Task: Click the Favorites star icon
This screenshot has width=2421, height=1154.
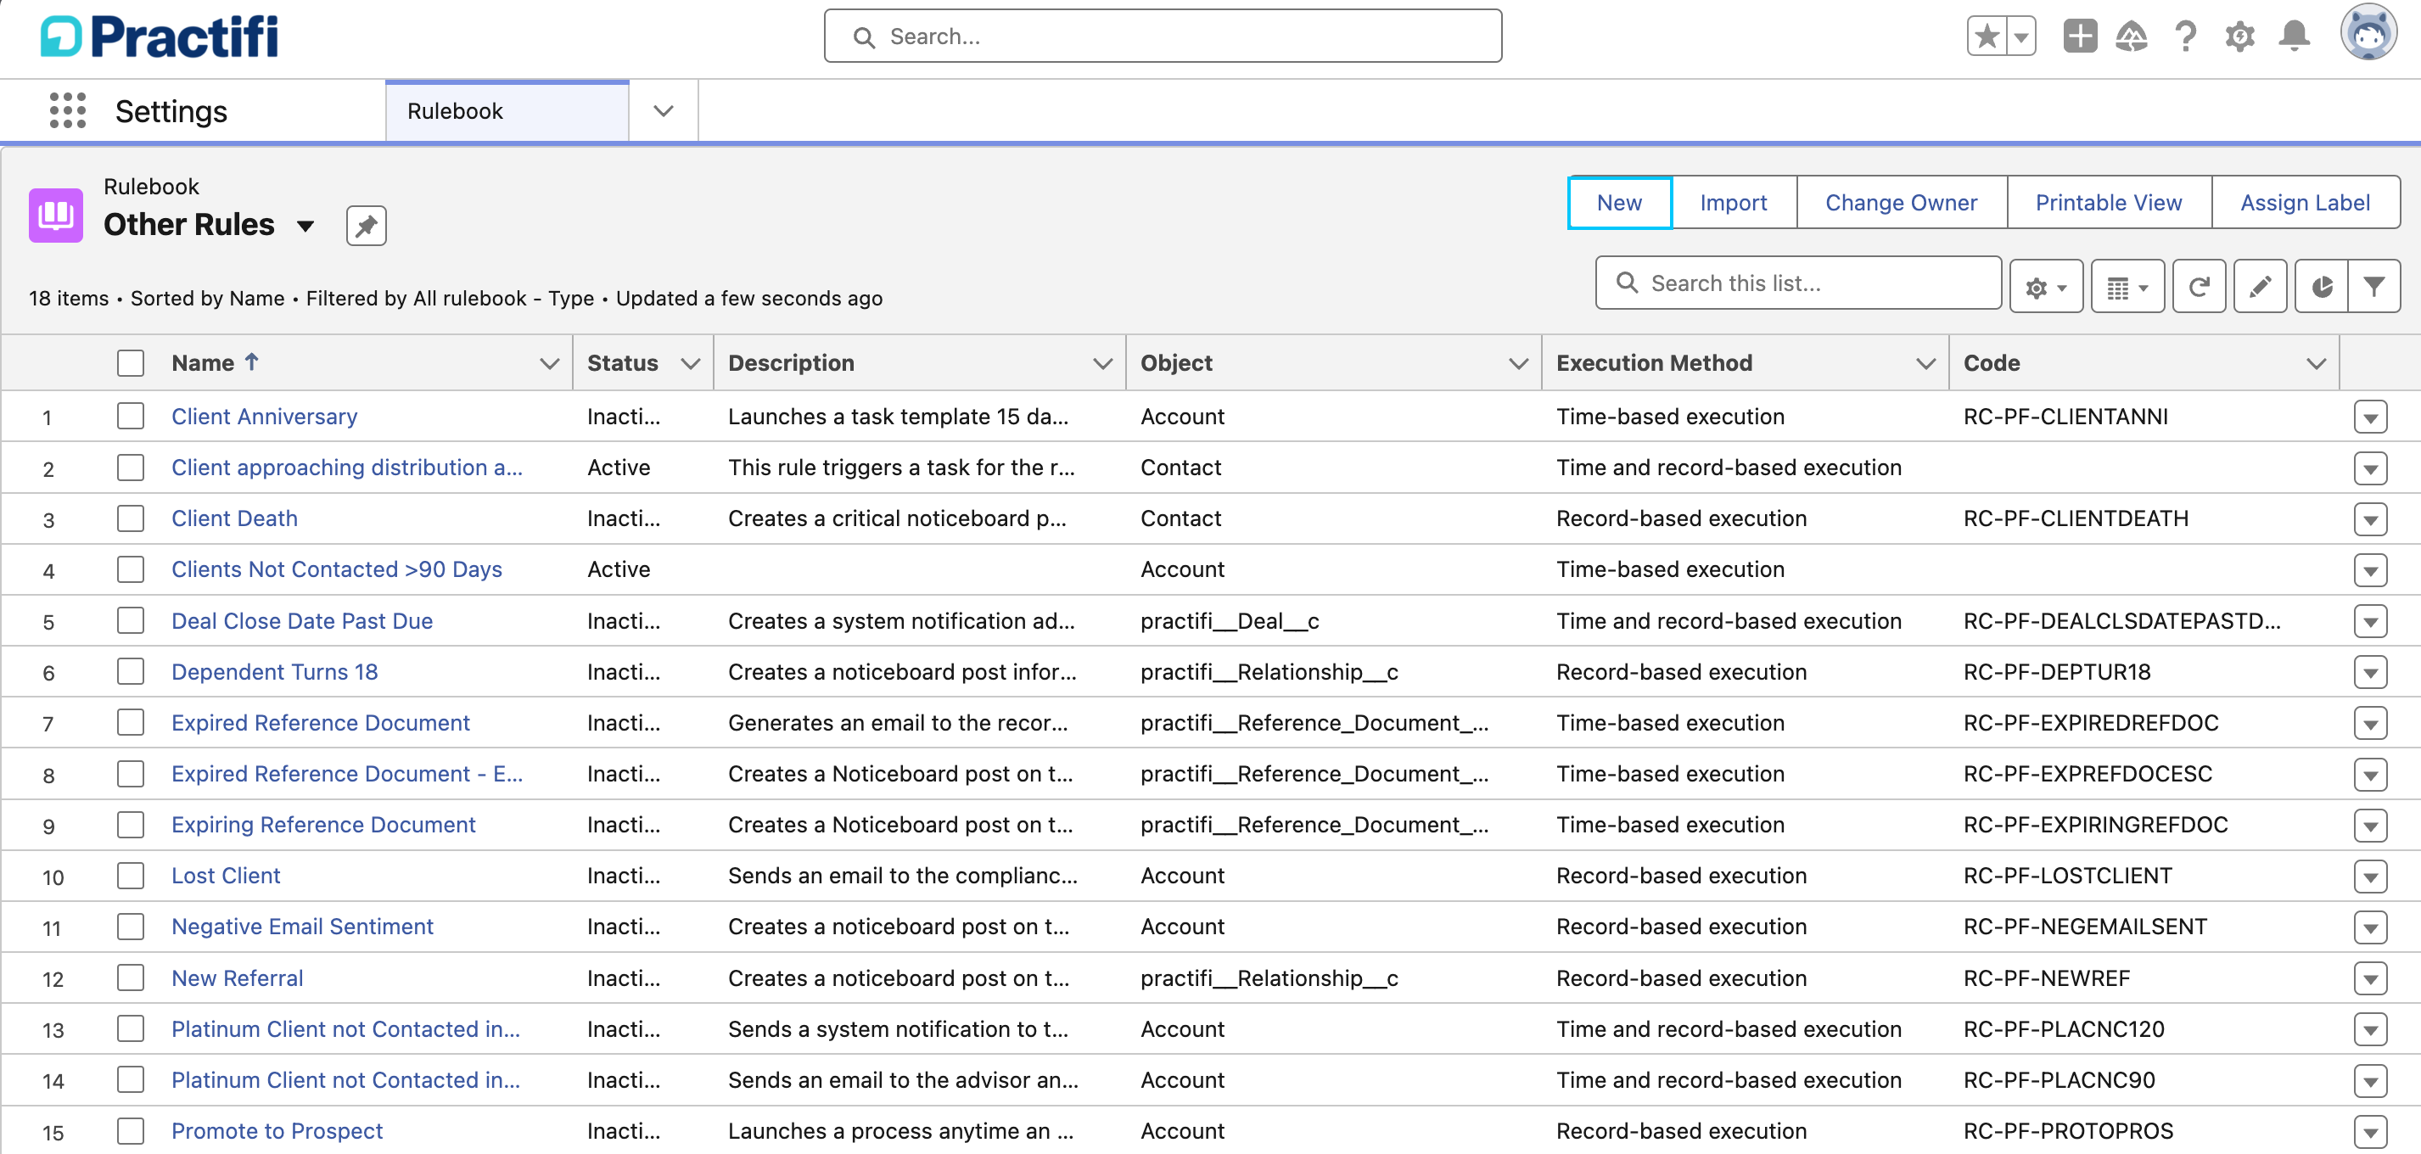Action: point(1987,36)
